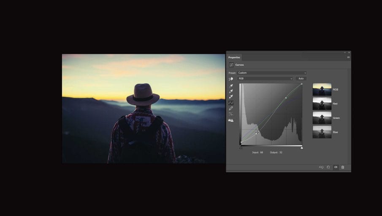Toggle Curves layer visibility eye
This screenshot has height=216, width=382.
coord(336,167)
